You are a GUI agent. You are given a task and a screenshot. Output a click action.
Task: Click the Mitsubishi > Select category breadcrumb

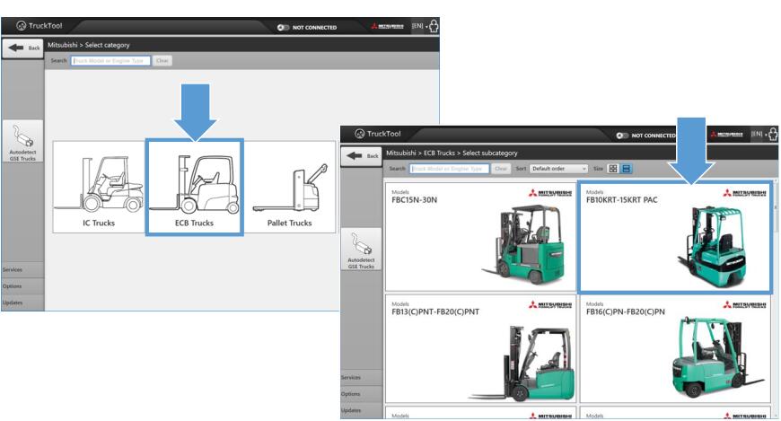pos(89,45)
